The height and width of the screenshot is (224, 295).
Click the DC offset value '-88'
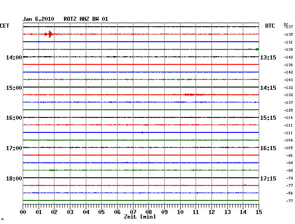[290, 170]
